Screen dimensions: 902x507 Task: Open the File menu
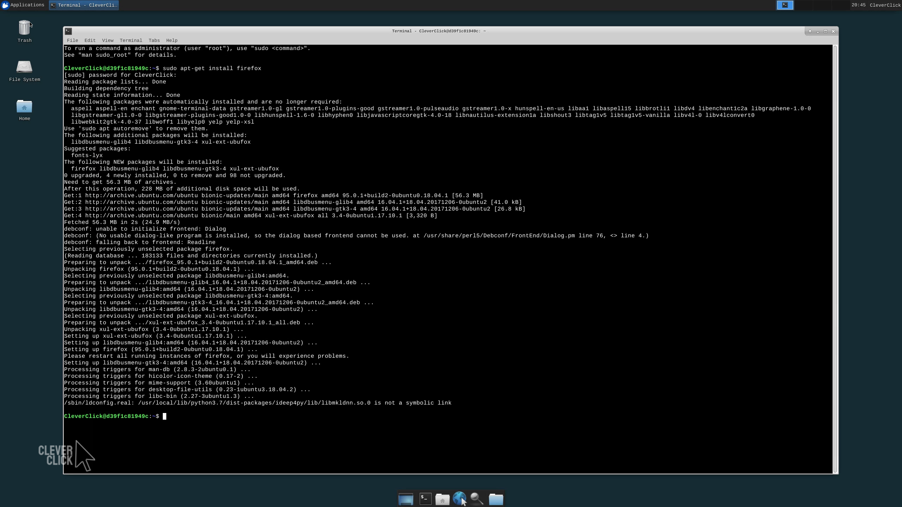(72, 40)
